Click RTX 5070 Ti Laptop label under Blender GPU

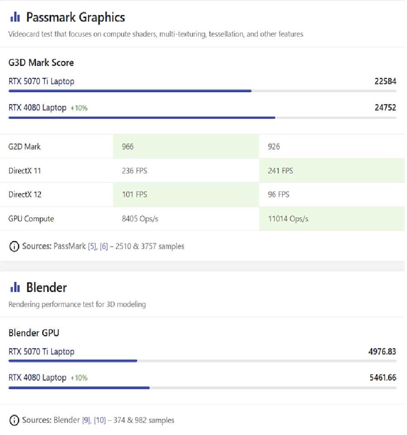[41, 352]
